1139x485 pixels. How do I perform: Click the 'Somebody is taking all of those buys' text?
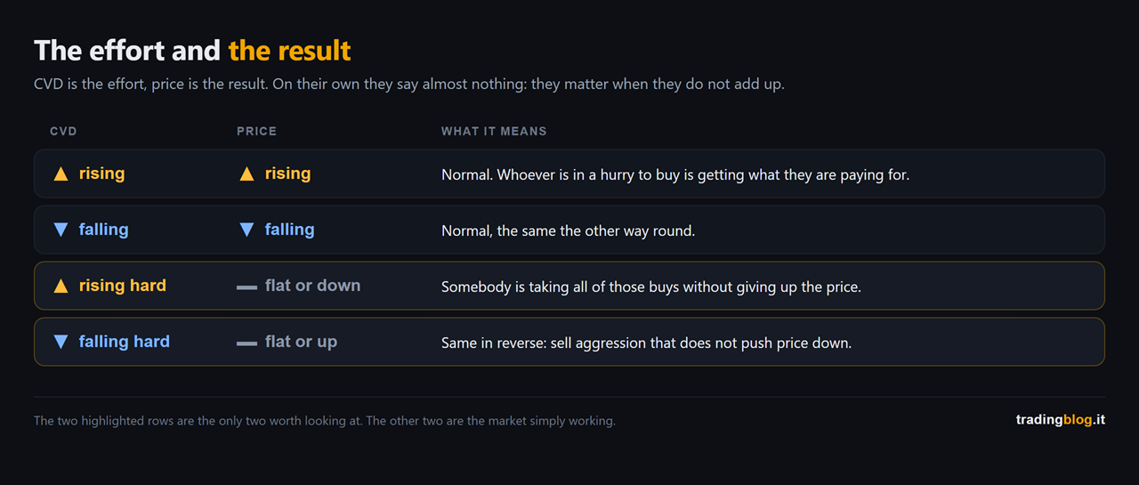coord(561,287)
